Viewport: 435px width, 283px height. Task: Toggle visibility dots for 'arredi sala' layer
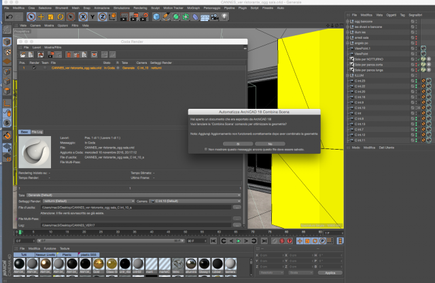pyautogui.click(x=416, y=37)
